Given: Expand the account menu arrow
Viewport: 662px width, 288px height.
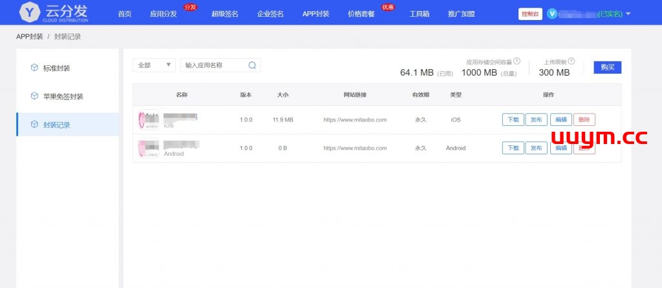Looking at the screenshot, I should click(628, 14).
